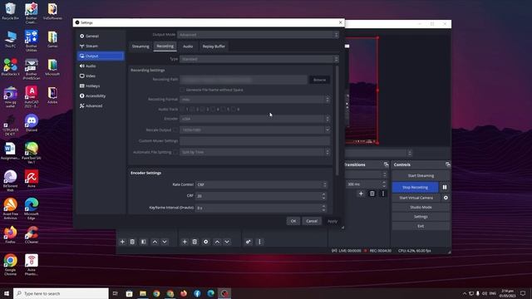Adjust the CRF value stepper
532x299 pixels.
pyautogui.click(x=323, y=196)
